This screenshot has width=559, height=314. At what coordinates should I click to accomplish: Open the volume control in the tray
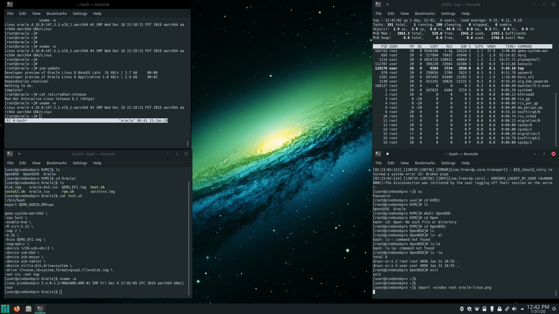(514, 309)
